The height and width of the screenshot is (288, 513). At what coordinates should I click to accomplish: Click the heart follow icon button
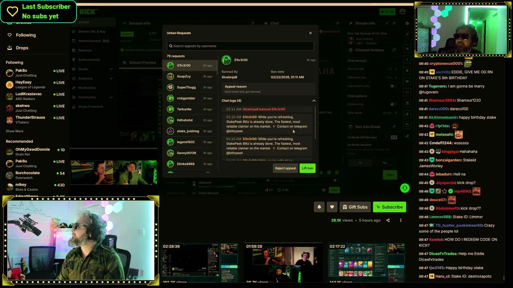pos(332,207)
